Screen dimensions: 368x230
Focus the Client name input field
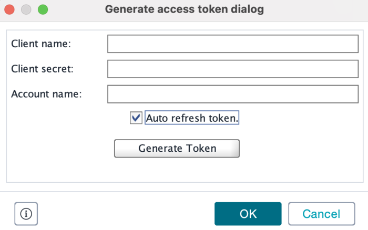[232, 44]
